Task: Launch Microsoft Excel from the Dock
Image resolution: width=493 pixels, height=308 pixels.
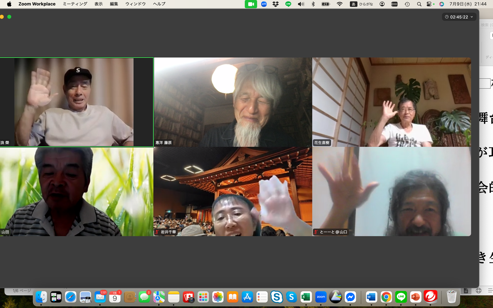Action: [306, 297]
